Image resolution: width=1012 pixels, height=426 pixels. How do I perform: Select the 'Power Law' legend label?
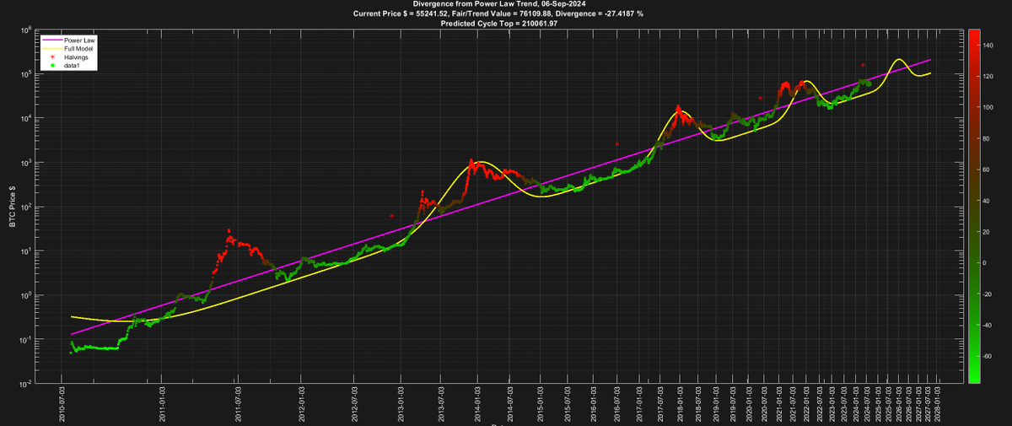tap(79, 40)
